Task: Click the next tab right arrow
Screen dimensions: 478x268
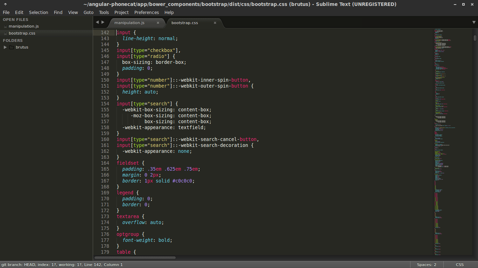Action: [103, 22]
